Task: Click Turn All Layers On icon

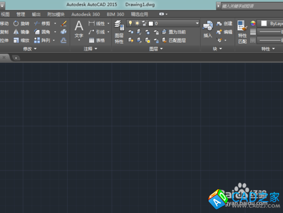Action: [x=131, y=40]
